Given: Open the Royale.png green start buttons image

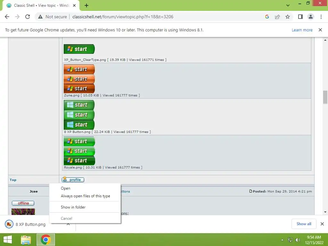Looking at the screenshot, I should click(x=79, y=151).
